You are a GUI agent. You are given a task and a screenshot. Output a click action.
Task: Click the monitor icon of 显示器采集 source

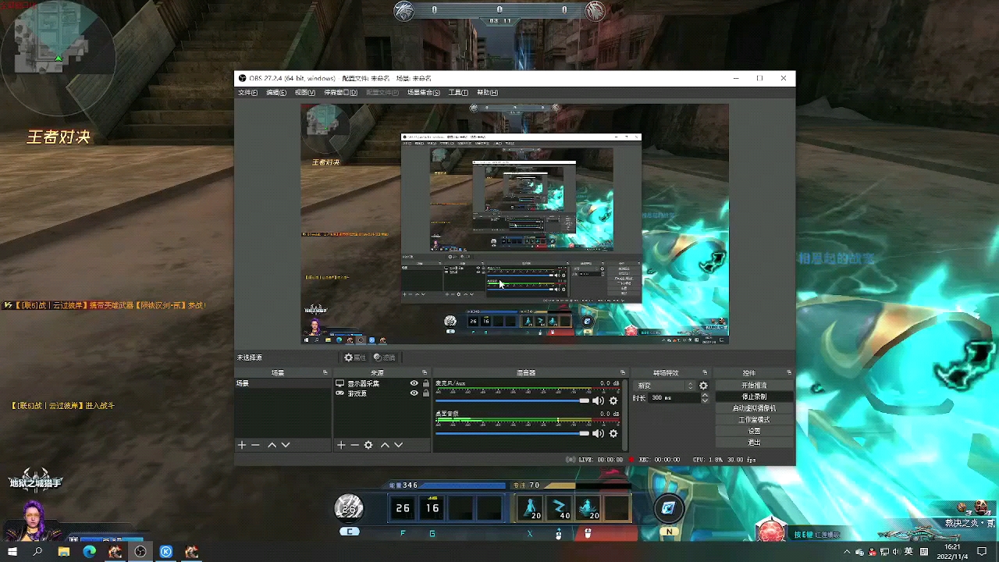pos(340,383)
